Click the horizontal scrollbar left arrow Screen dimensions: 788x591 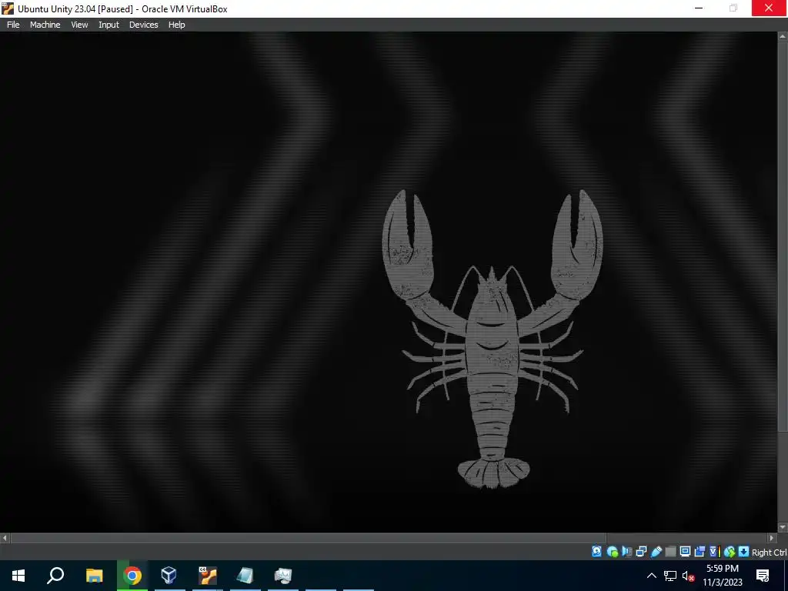tap(5, 538)
